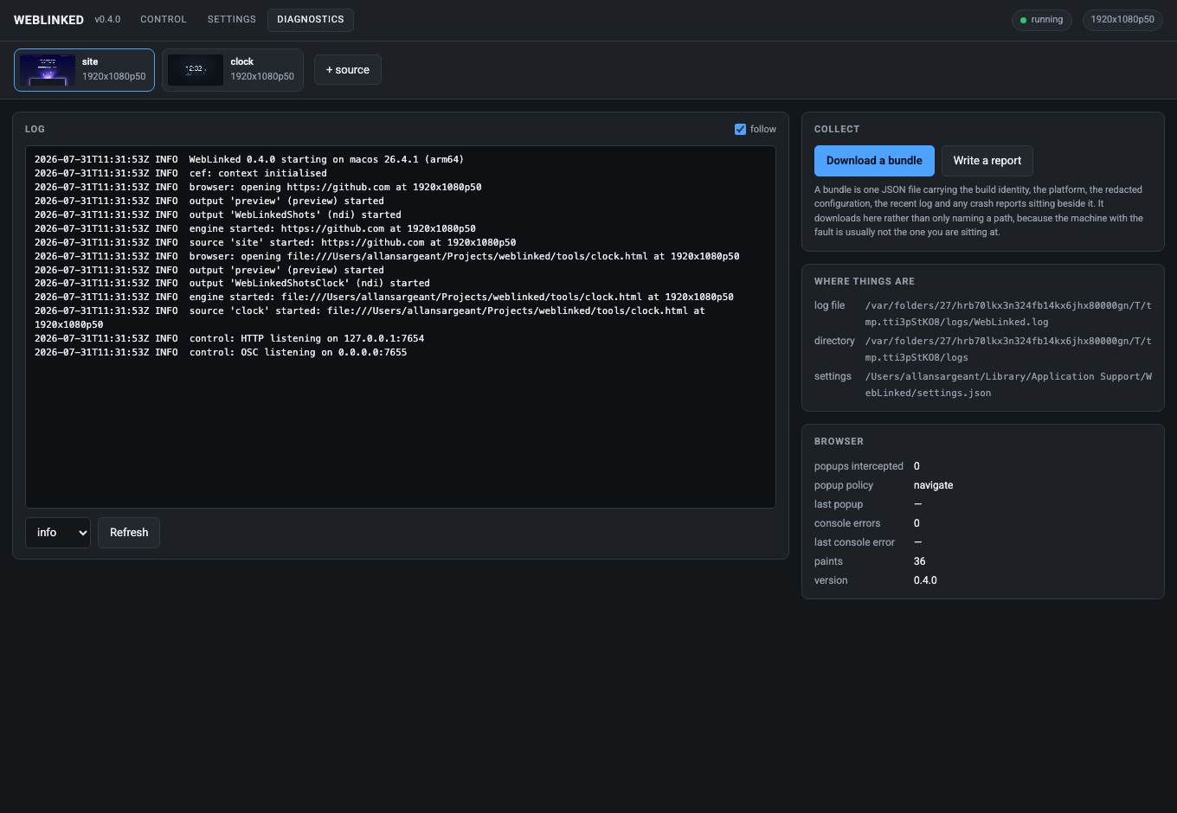
Task: Click Write a report button
Action: point(987,161)
